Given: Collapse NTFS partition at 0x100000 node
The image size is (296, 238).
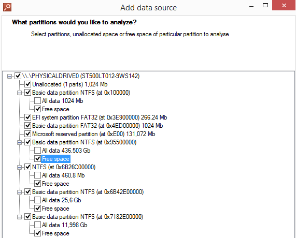Looking at the screenshot, I should coord(19,93).
